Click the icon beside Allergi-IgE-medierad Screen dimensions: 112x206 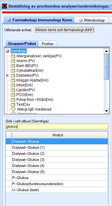(x=13, y=109)
